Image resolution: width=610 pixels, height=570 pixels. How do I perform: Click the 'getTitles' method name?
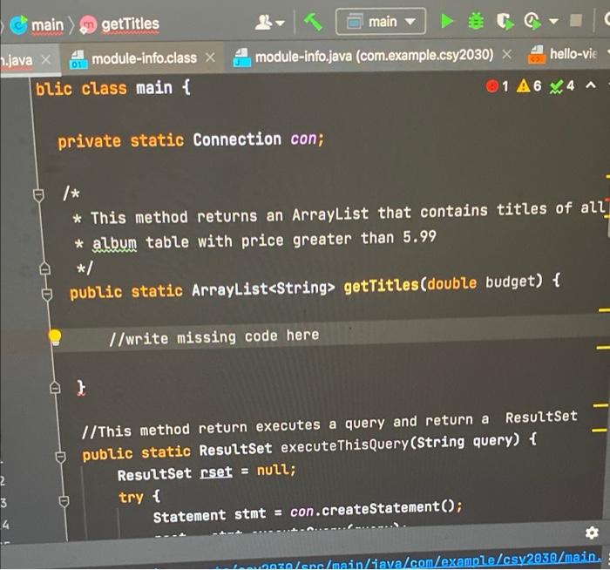point(381,287)
